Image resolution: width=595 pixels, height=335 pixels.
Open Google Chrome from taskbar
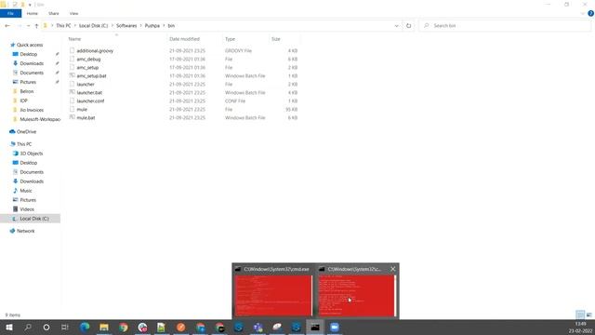coord(124,327)
